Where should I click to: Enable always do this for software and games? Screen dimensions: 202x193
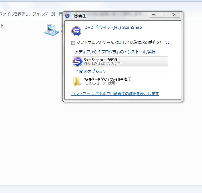[x=73, y=43]
